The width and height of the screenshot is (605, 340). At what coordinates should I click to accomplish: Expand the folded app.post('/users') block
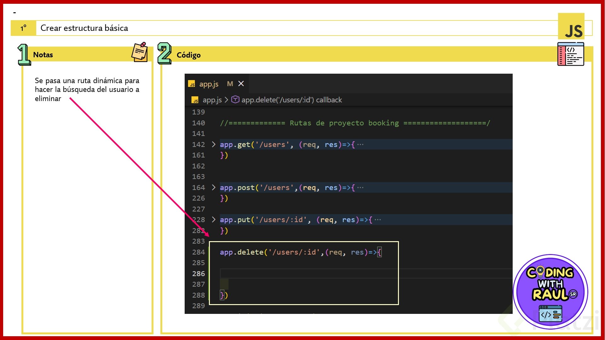tap(214, 188)
